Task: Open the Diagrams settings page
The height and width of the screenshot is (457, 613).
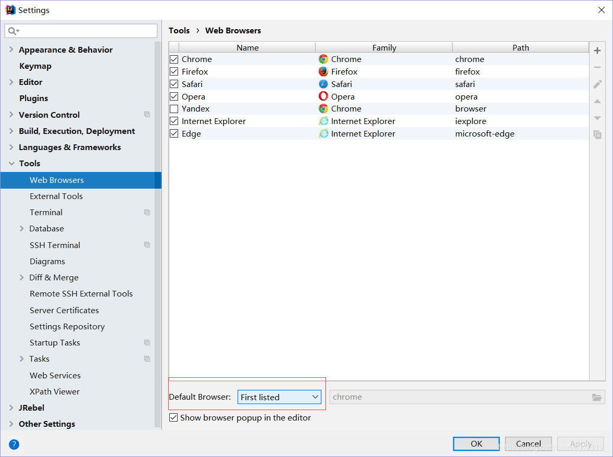Action: pos(47,262)
